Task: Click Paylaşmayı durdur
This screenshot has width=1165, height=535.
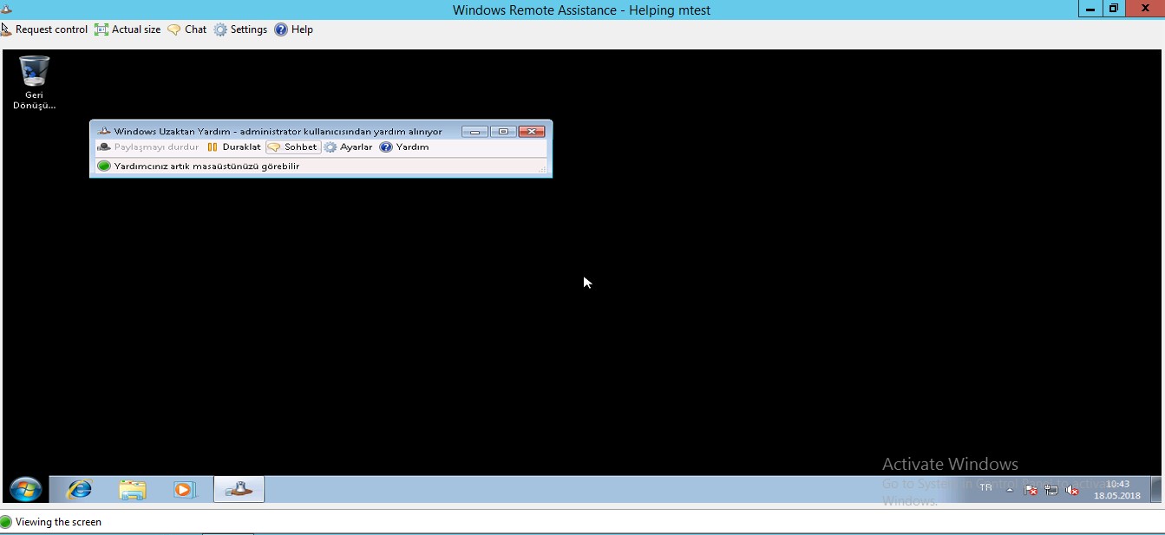Action: [x=148, y=147]
